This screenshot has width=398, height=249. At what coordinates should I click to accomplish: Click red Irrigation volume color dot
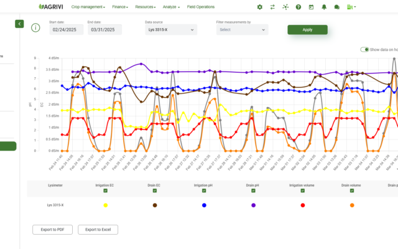303,205
